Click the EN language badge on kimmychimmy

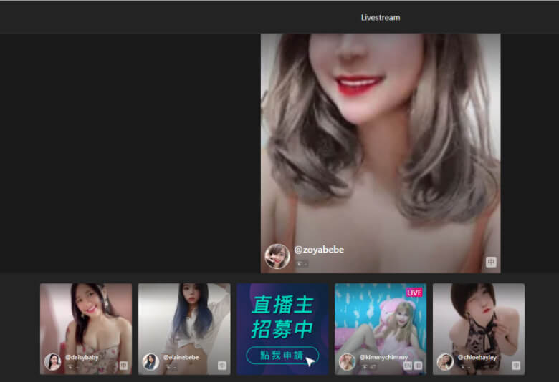(408, 365)
